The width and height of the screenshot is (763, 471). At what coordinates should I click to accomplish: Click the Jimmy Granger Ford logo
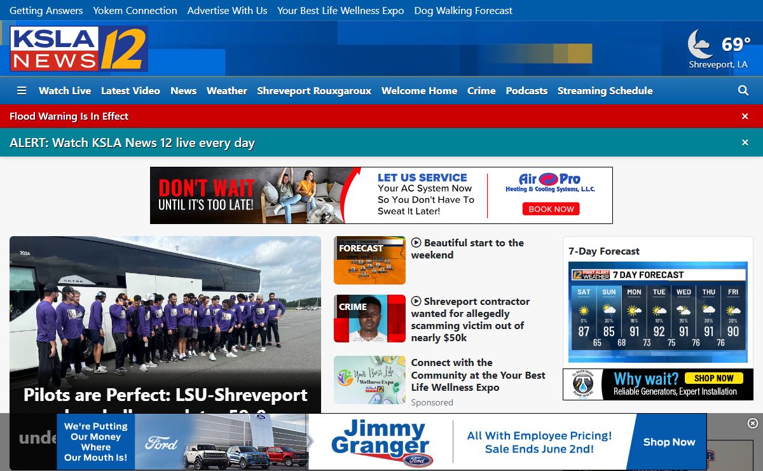380,442
